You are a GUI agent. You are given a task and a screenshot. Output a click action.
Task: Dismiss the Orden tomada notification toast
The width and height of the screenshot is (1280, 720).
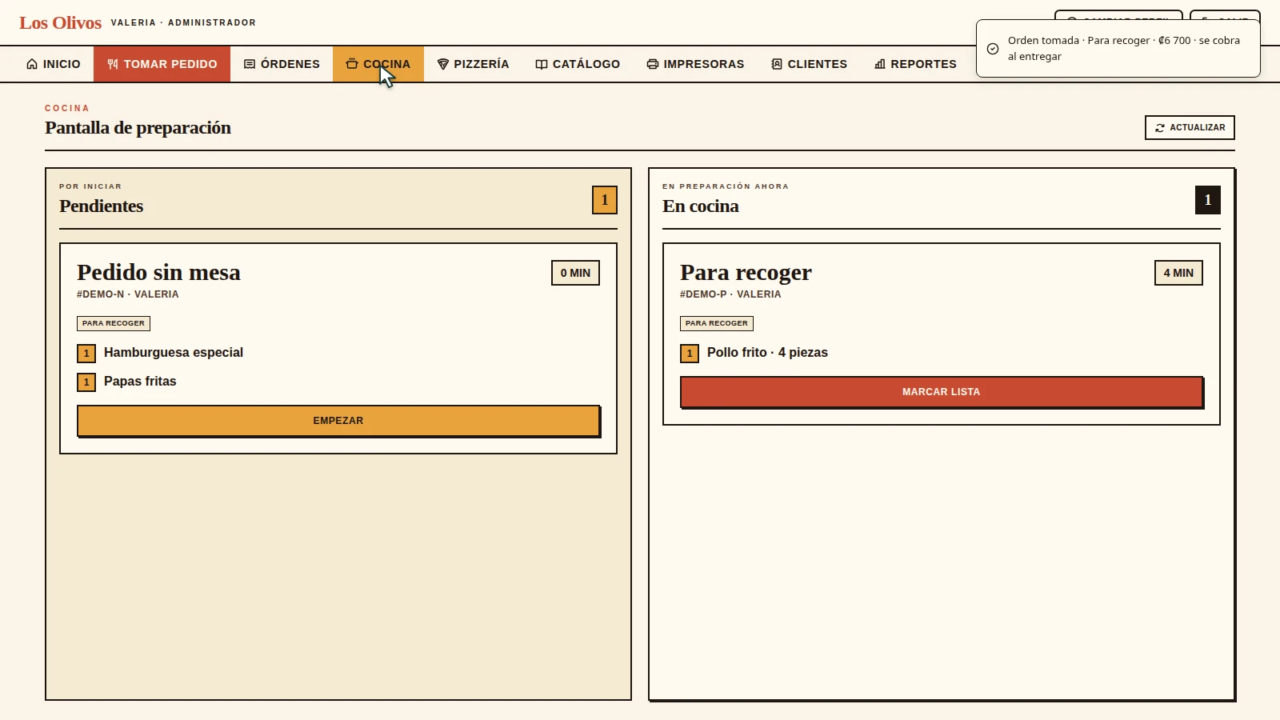pyautogui.click(x=1118, y=49)
